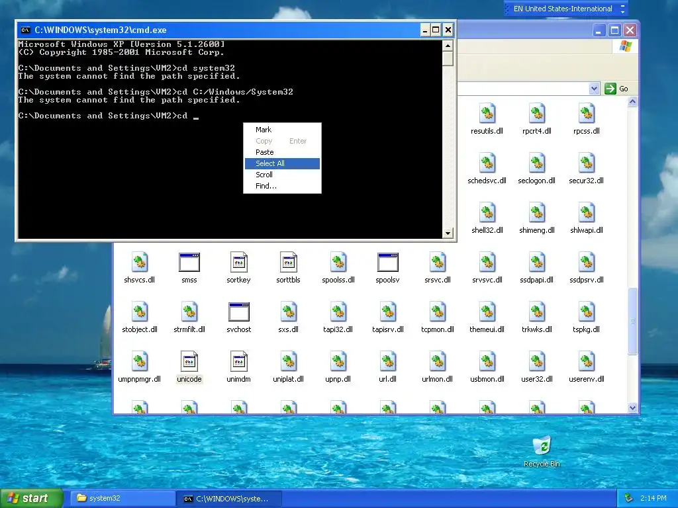Select the schedsvc.dll file icon

pos(487,163)
